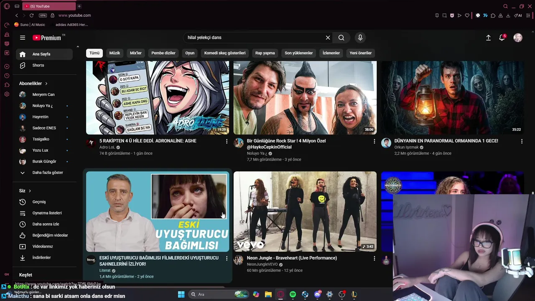Open Spotify from the taskbar
Screen dimensions: 535x301
point(293,294)
